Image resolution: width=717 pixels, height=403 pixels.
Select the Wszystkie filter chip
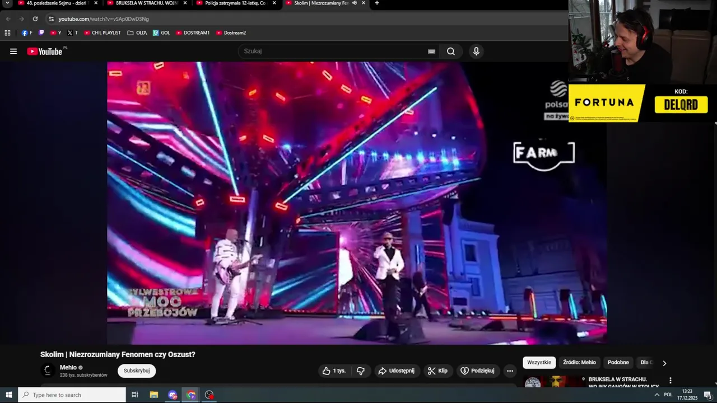click(539, 363)
